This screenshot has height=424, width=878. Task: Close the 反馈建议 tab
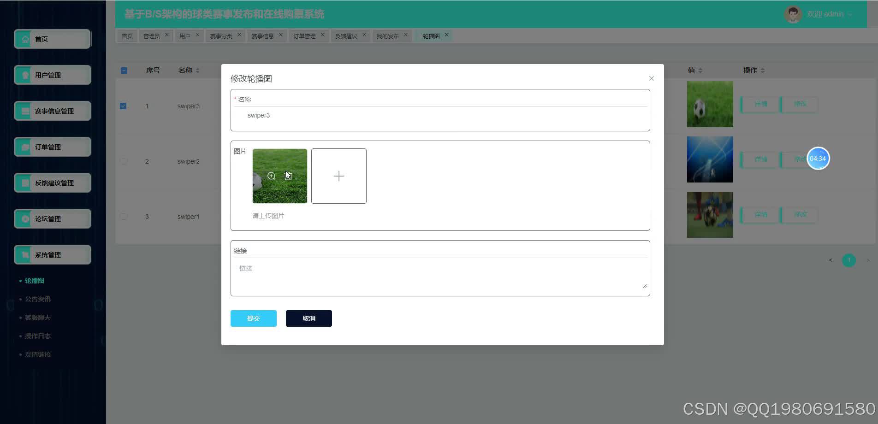tap(364, 34)
